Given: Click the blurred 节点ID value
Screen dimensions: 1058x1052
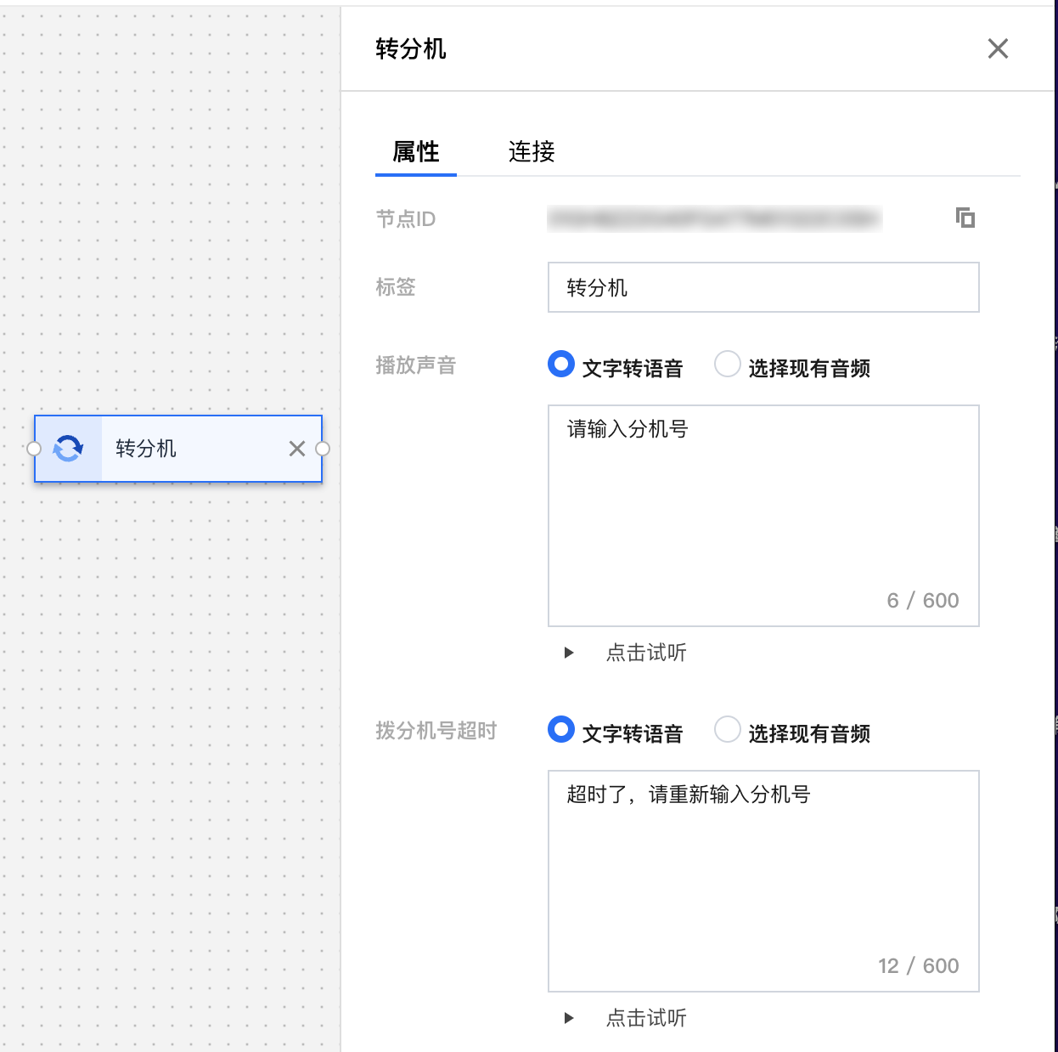Looking at the screenshot, I should click(x=715, y=219).
